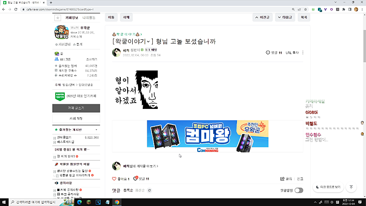Image resolution: width=366 pixels, height=206 pixels.
Task: Open the tab search chevron in the title bar
Action: [x=335, y=2]
